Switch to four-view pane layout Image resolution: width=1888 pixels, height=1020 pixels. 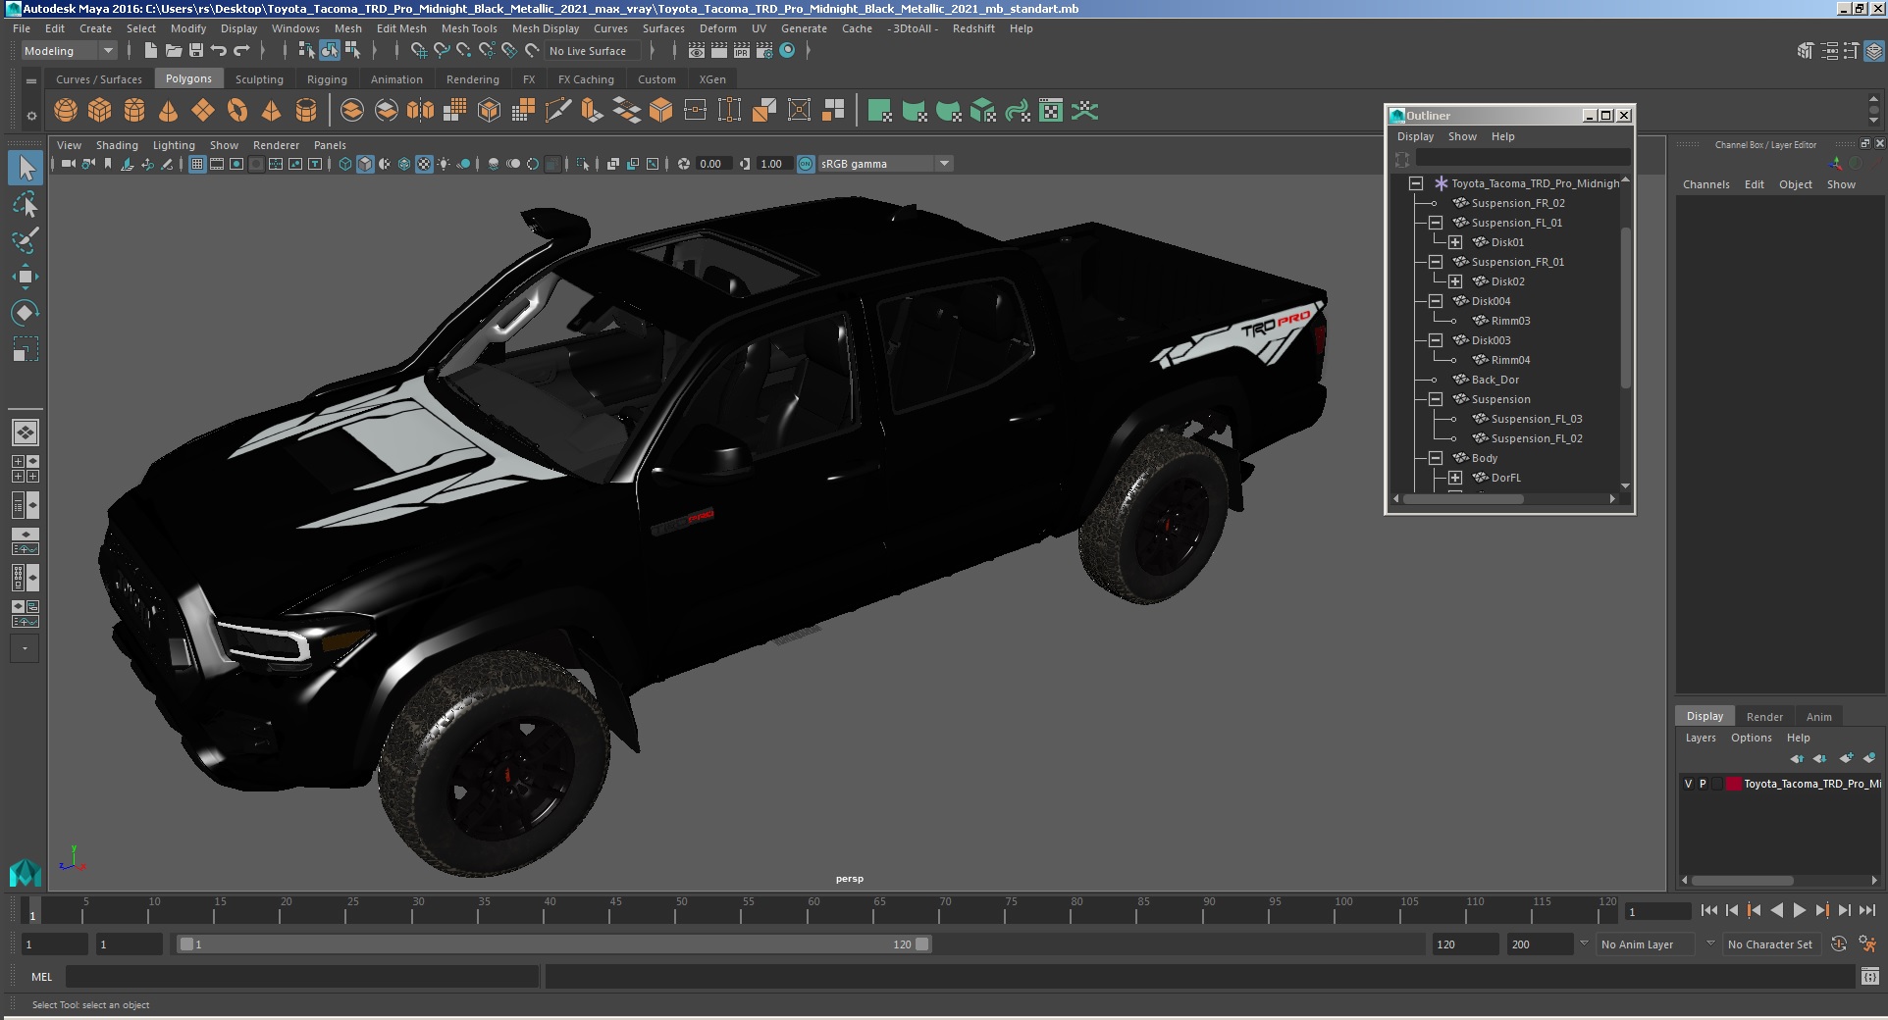pyautogui.click(x=26, y=469)
